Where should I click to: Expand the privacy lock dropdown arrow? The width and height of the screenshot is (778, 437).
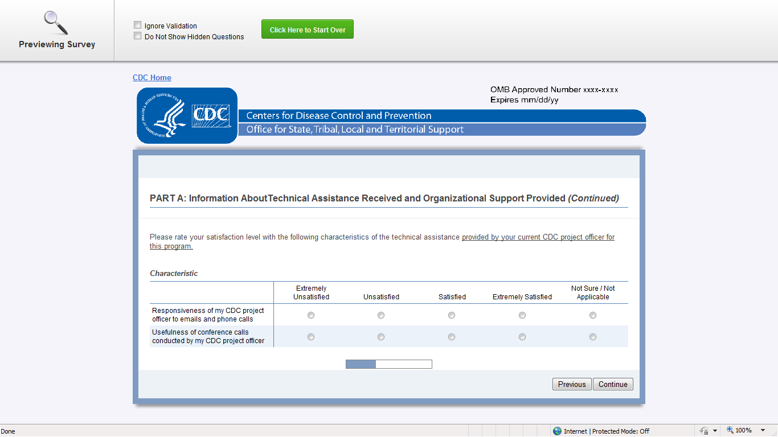715,431
